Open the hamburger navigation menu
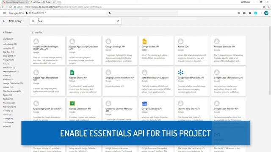 pyautogui.click(x=5, y=13)
